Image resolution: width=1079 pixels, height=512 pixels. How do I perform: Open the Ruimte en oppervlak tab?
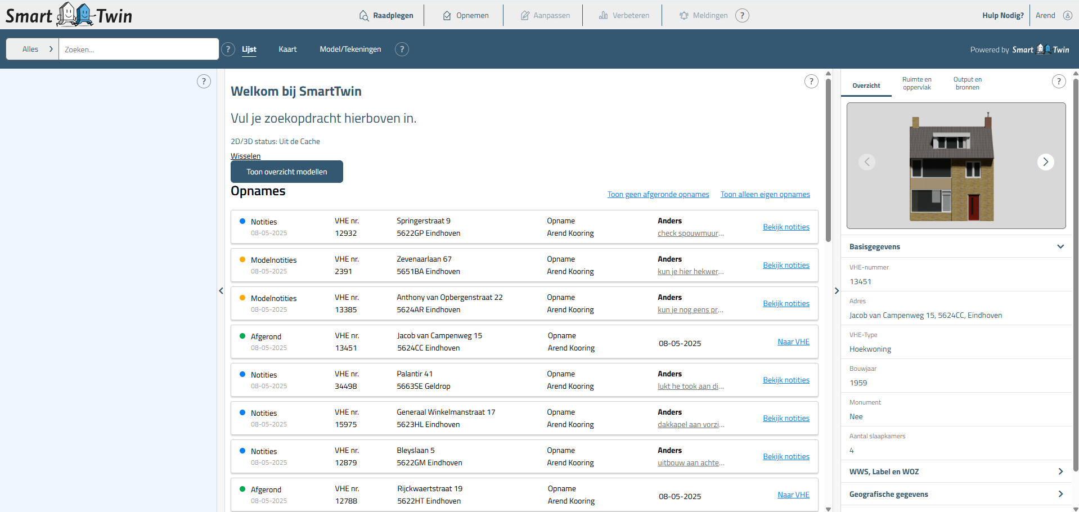(916, 83)
